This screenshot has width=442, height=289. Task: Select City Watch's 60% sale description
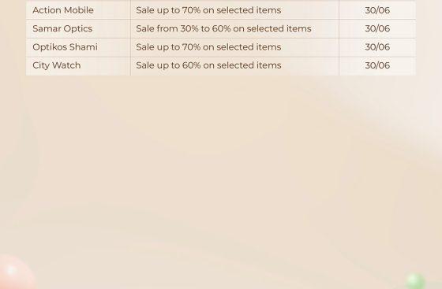point(208,65)
